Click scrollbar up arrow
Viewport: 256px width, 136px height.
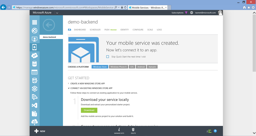coord(254,13)
